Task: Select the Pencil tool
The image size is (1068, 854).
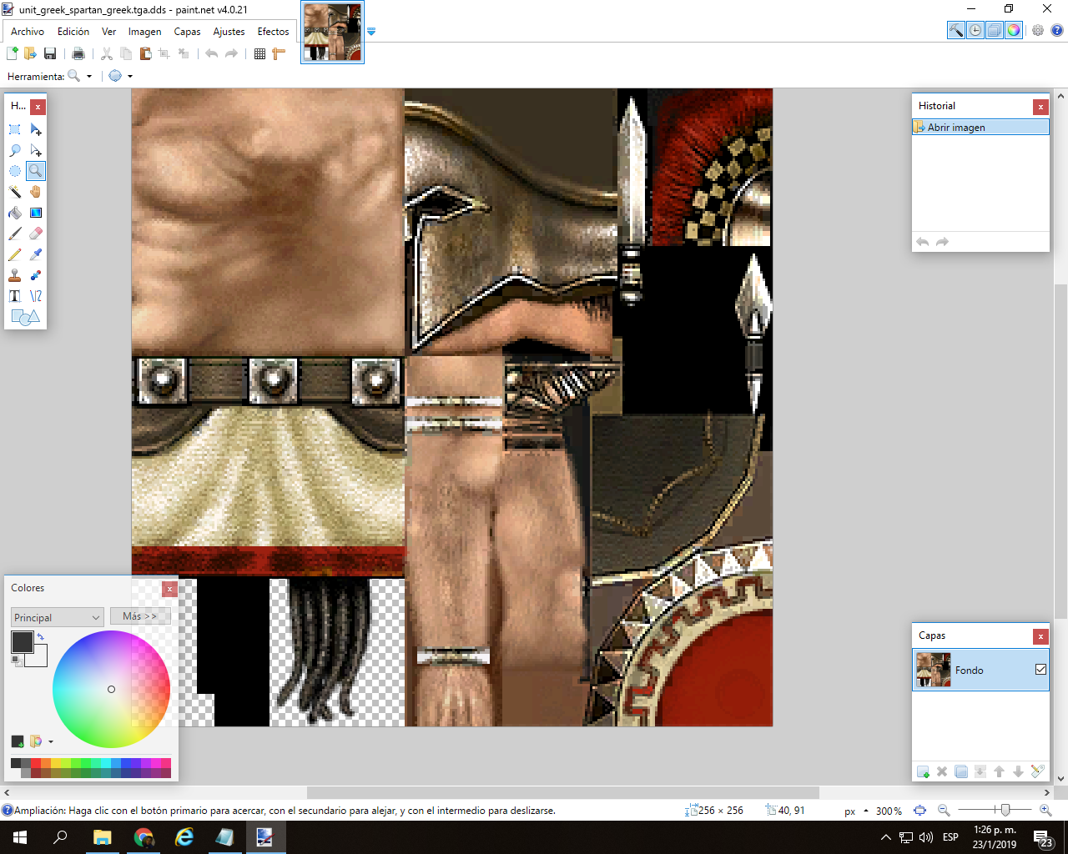Action: pos(15,254)
